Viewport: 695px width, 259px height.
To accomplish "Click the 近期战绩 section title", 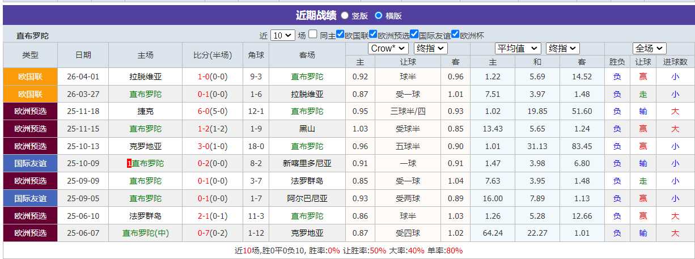I will tap(316, 15).
